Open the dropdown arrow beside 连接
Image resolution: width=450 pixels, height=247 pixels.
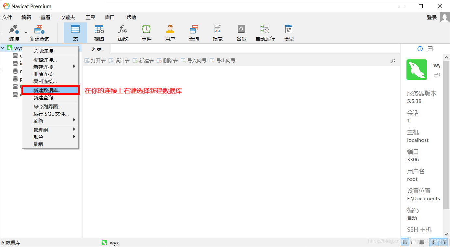[x=26, y=33]
